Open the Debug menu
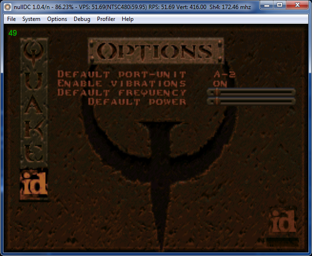The width and height of the screenshot is (312, 256). click(x=82, y=19)
